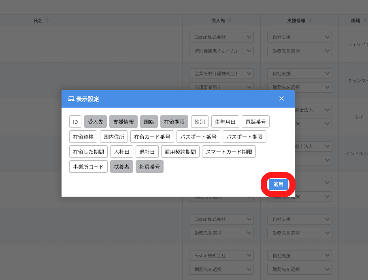The height and width of the screenshot is (280, 368).
Task: Sort by the 氏名 column sort icon
Action: pos(47,20)
